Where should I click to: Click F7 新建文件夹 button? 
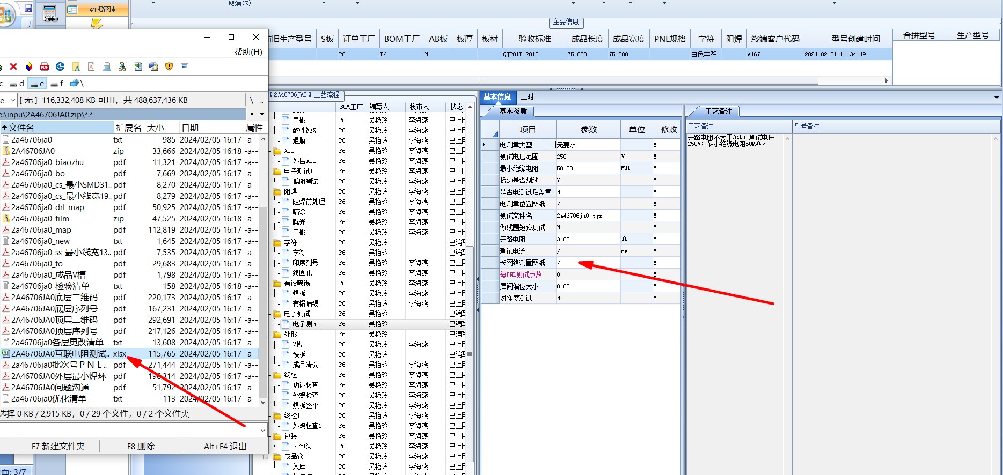pyautogui.click(x=58, y=447)
